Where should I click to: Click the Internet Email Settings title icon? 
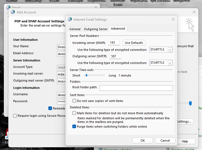click(70, 19)
